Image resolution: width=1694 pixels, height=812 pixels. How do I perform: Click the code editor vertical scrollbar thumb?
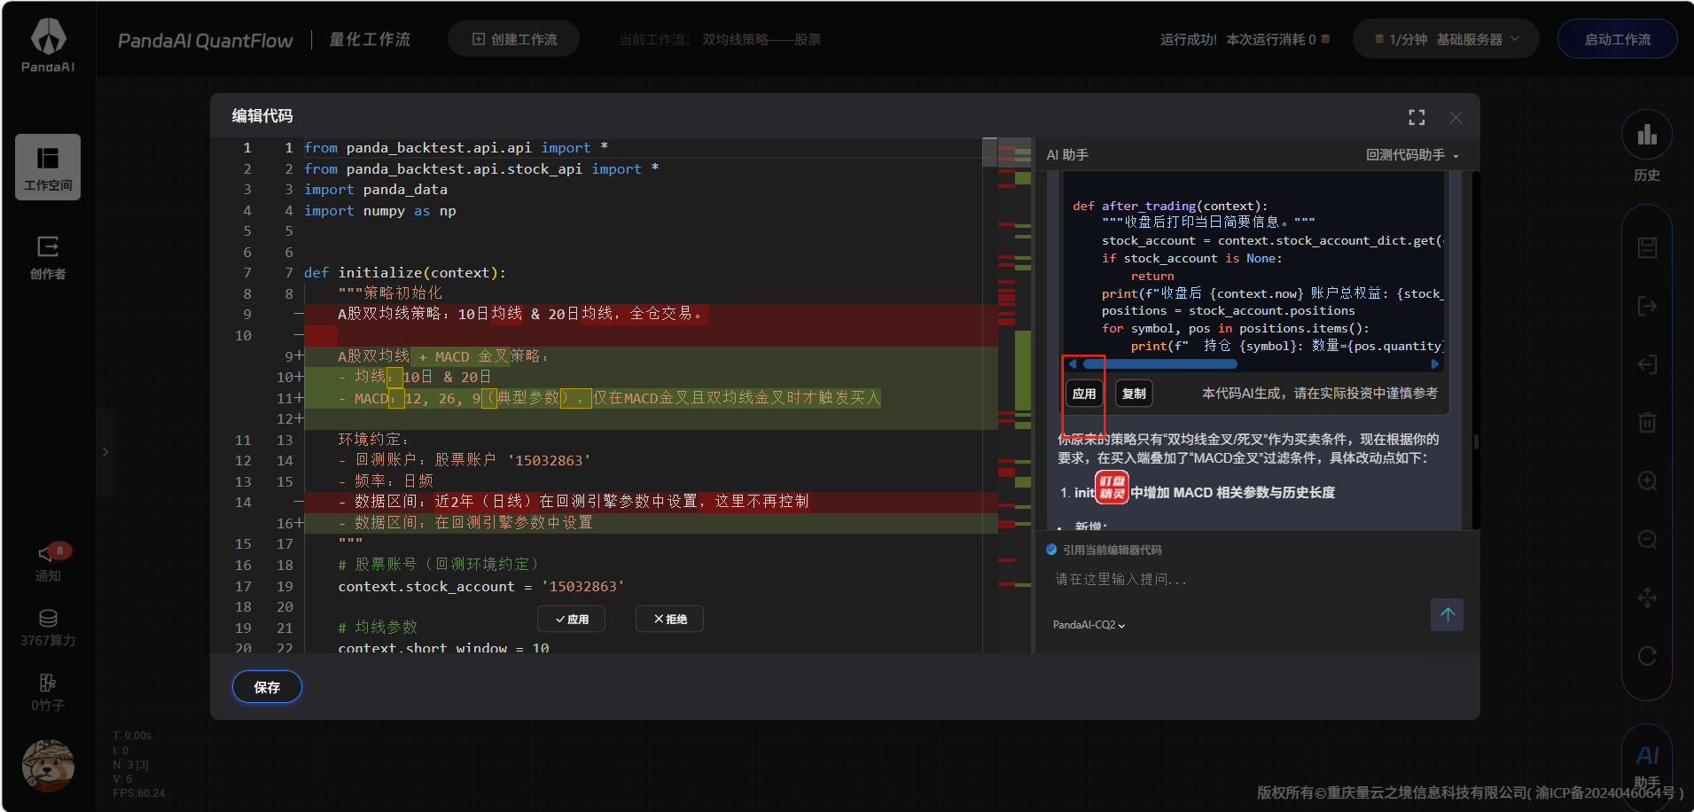pyautogui.click(x=990, y=152)
